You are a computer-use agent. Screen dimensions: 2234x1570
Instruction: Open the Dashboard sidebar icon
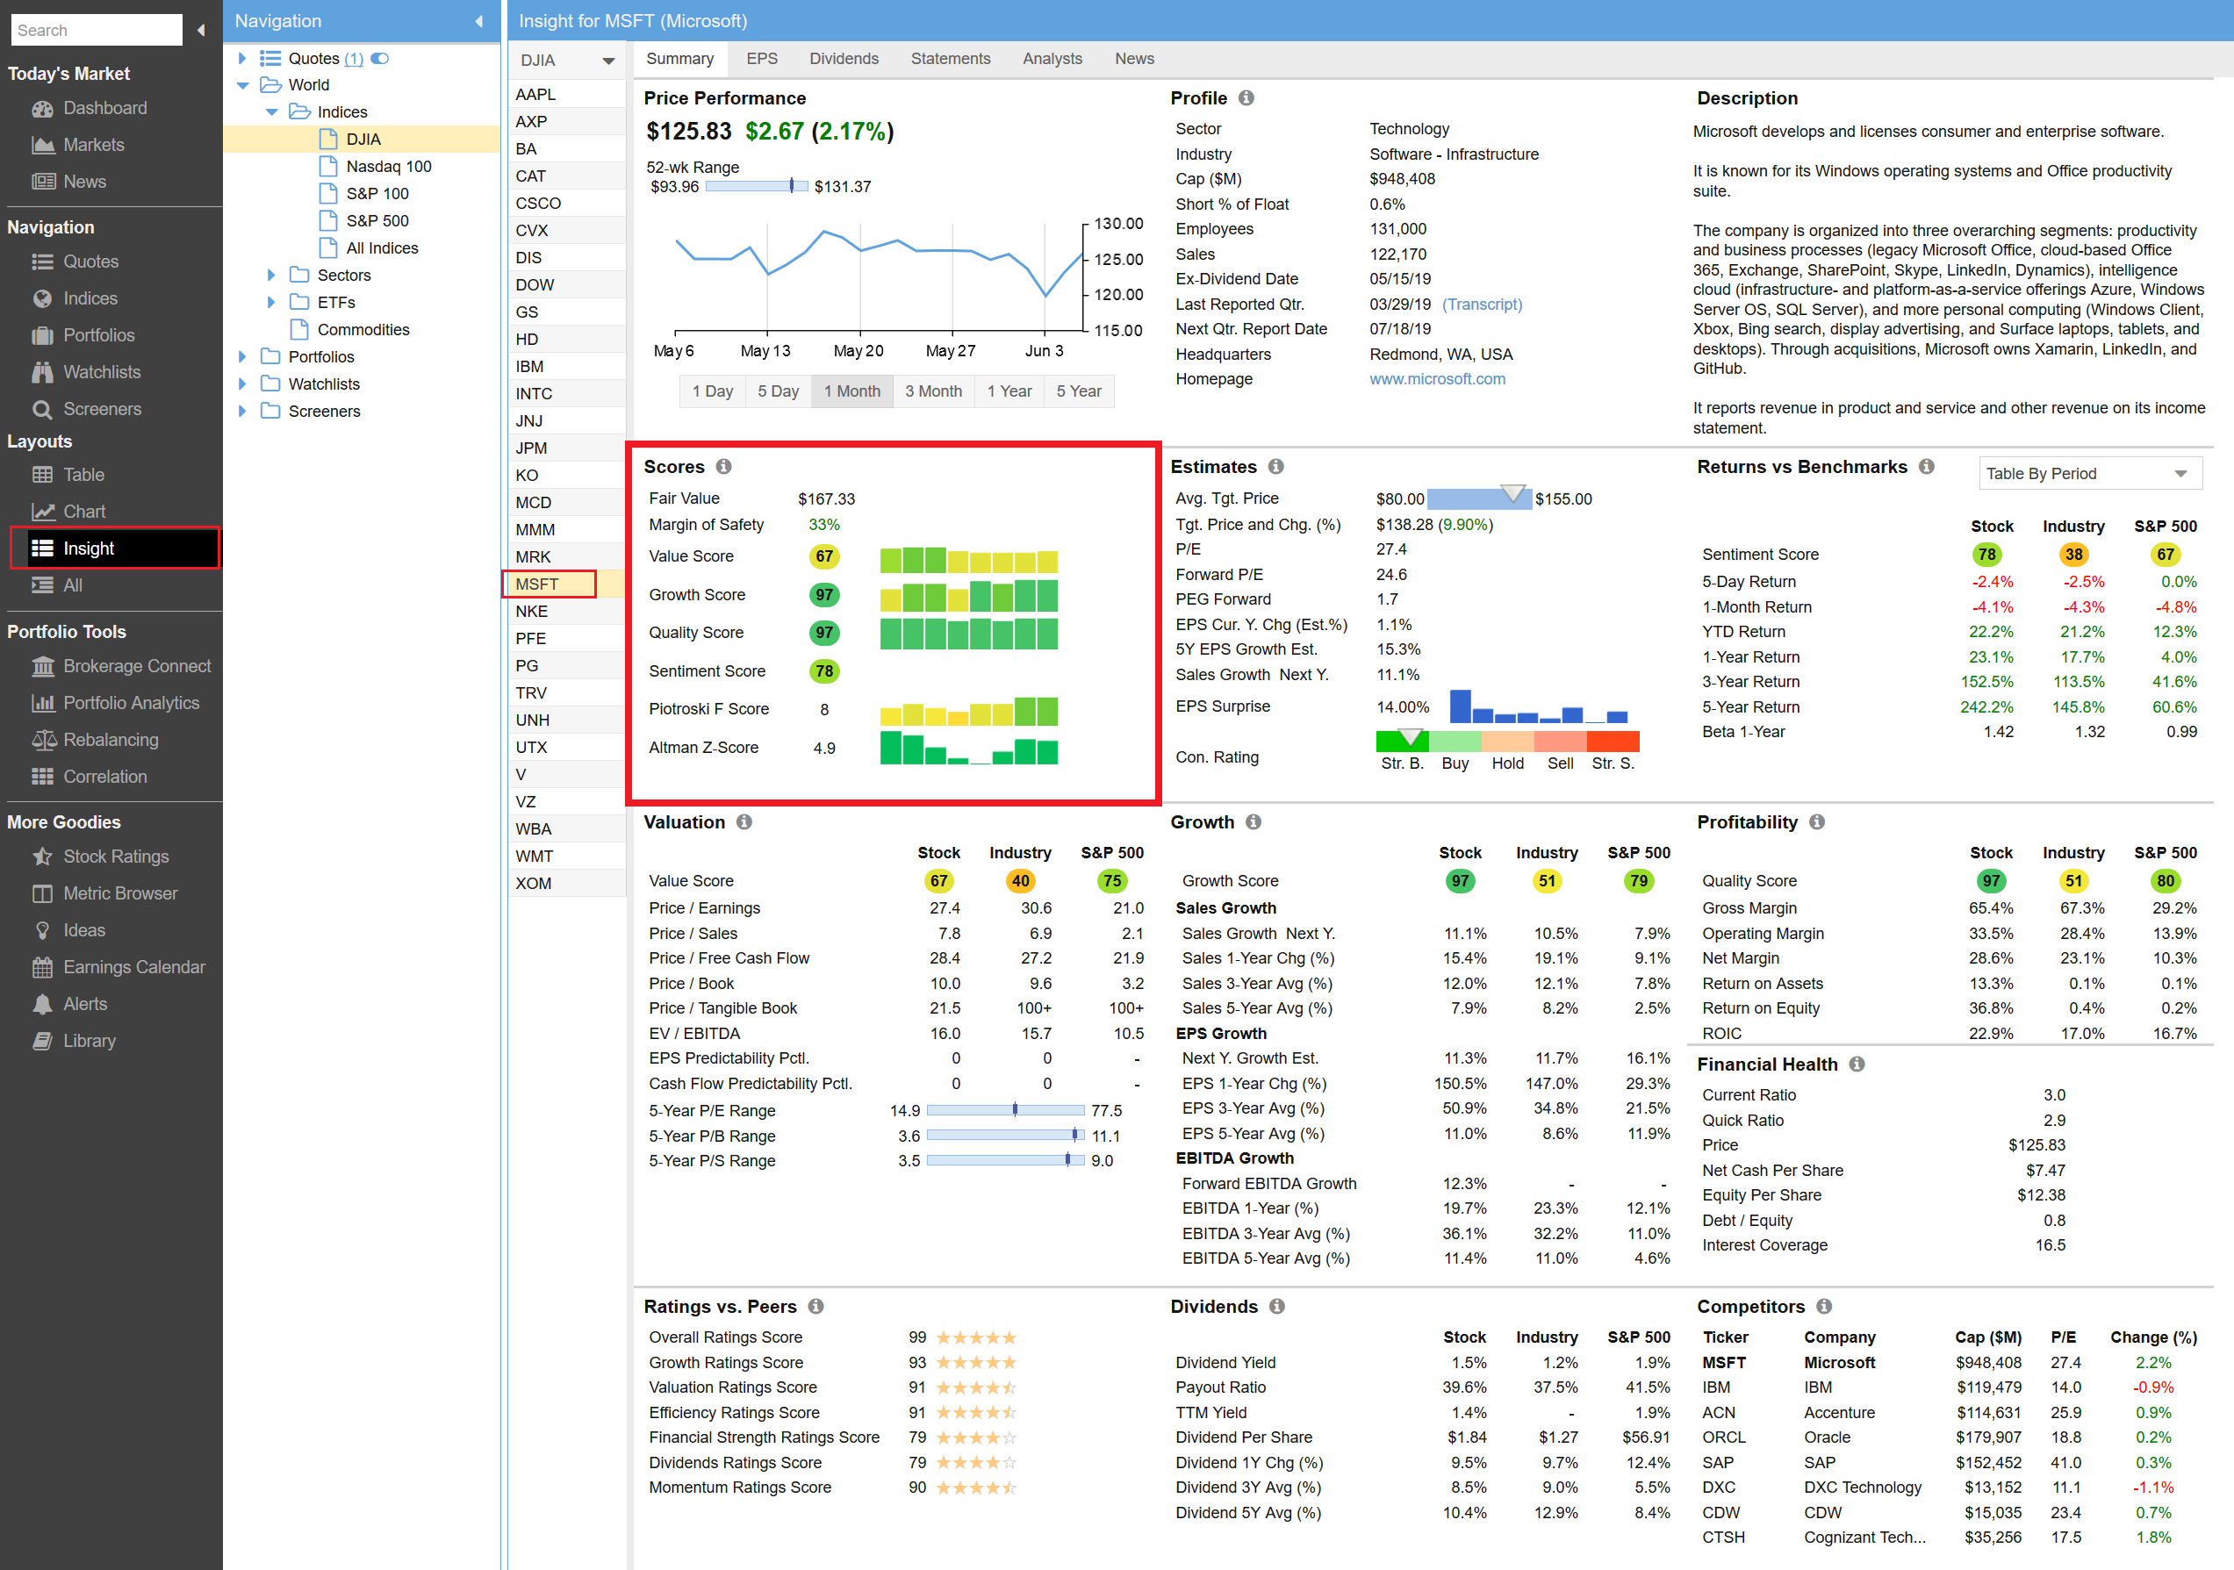point(43,108)
